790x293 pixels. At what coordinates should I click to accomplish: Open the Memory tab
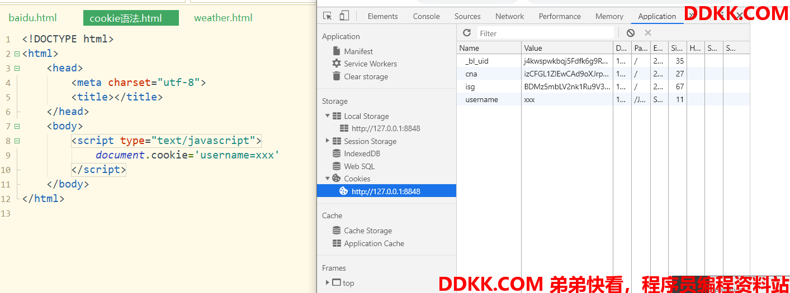click(x=609, y=16)
